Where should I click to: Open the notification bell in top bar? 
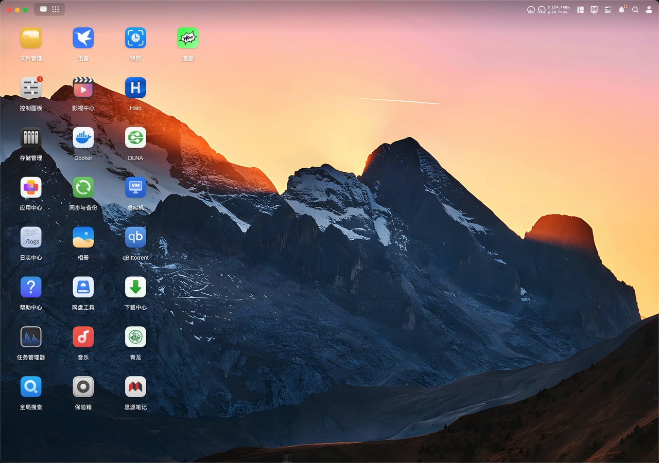coord(621,10)
